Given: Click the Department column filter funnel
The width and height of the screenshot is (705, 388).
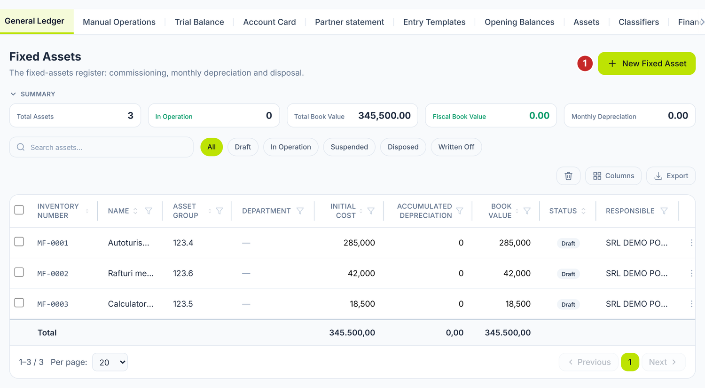Looking at the screenshot, I should [x=300, y=211].
